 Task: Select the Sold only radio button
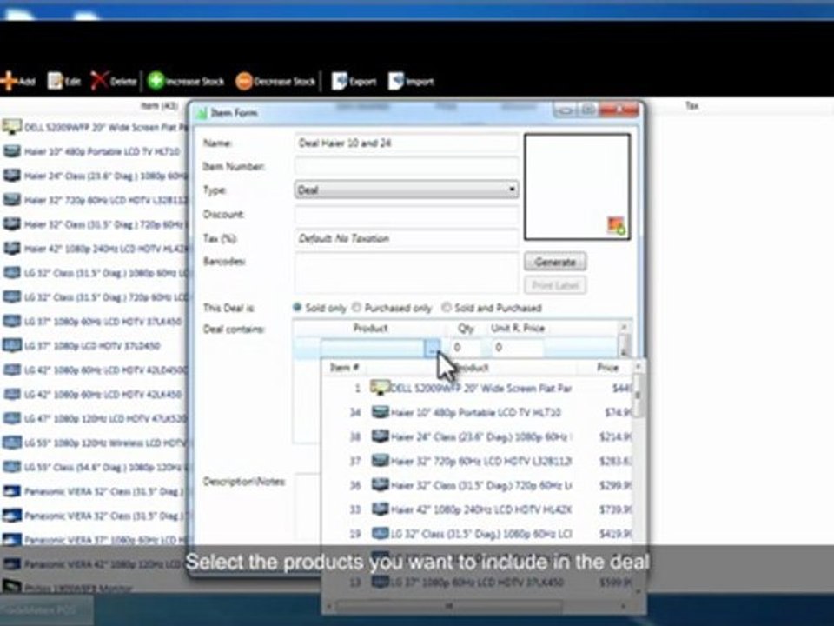pyautogui.click(x=297, y=307)
